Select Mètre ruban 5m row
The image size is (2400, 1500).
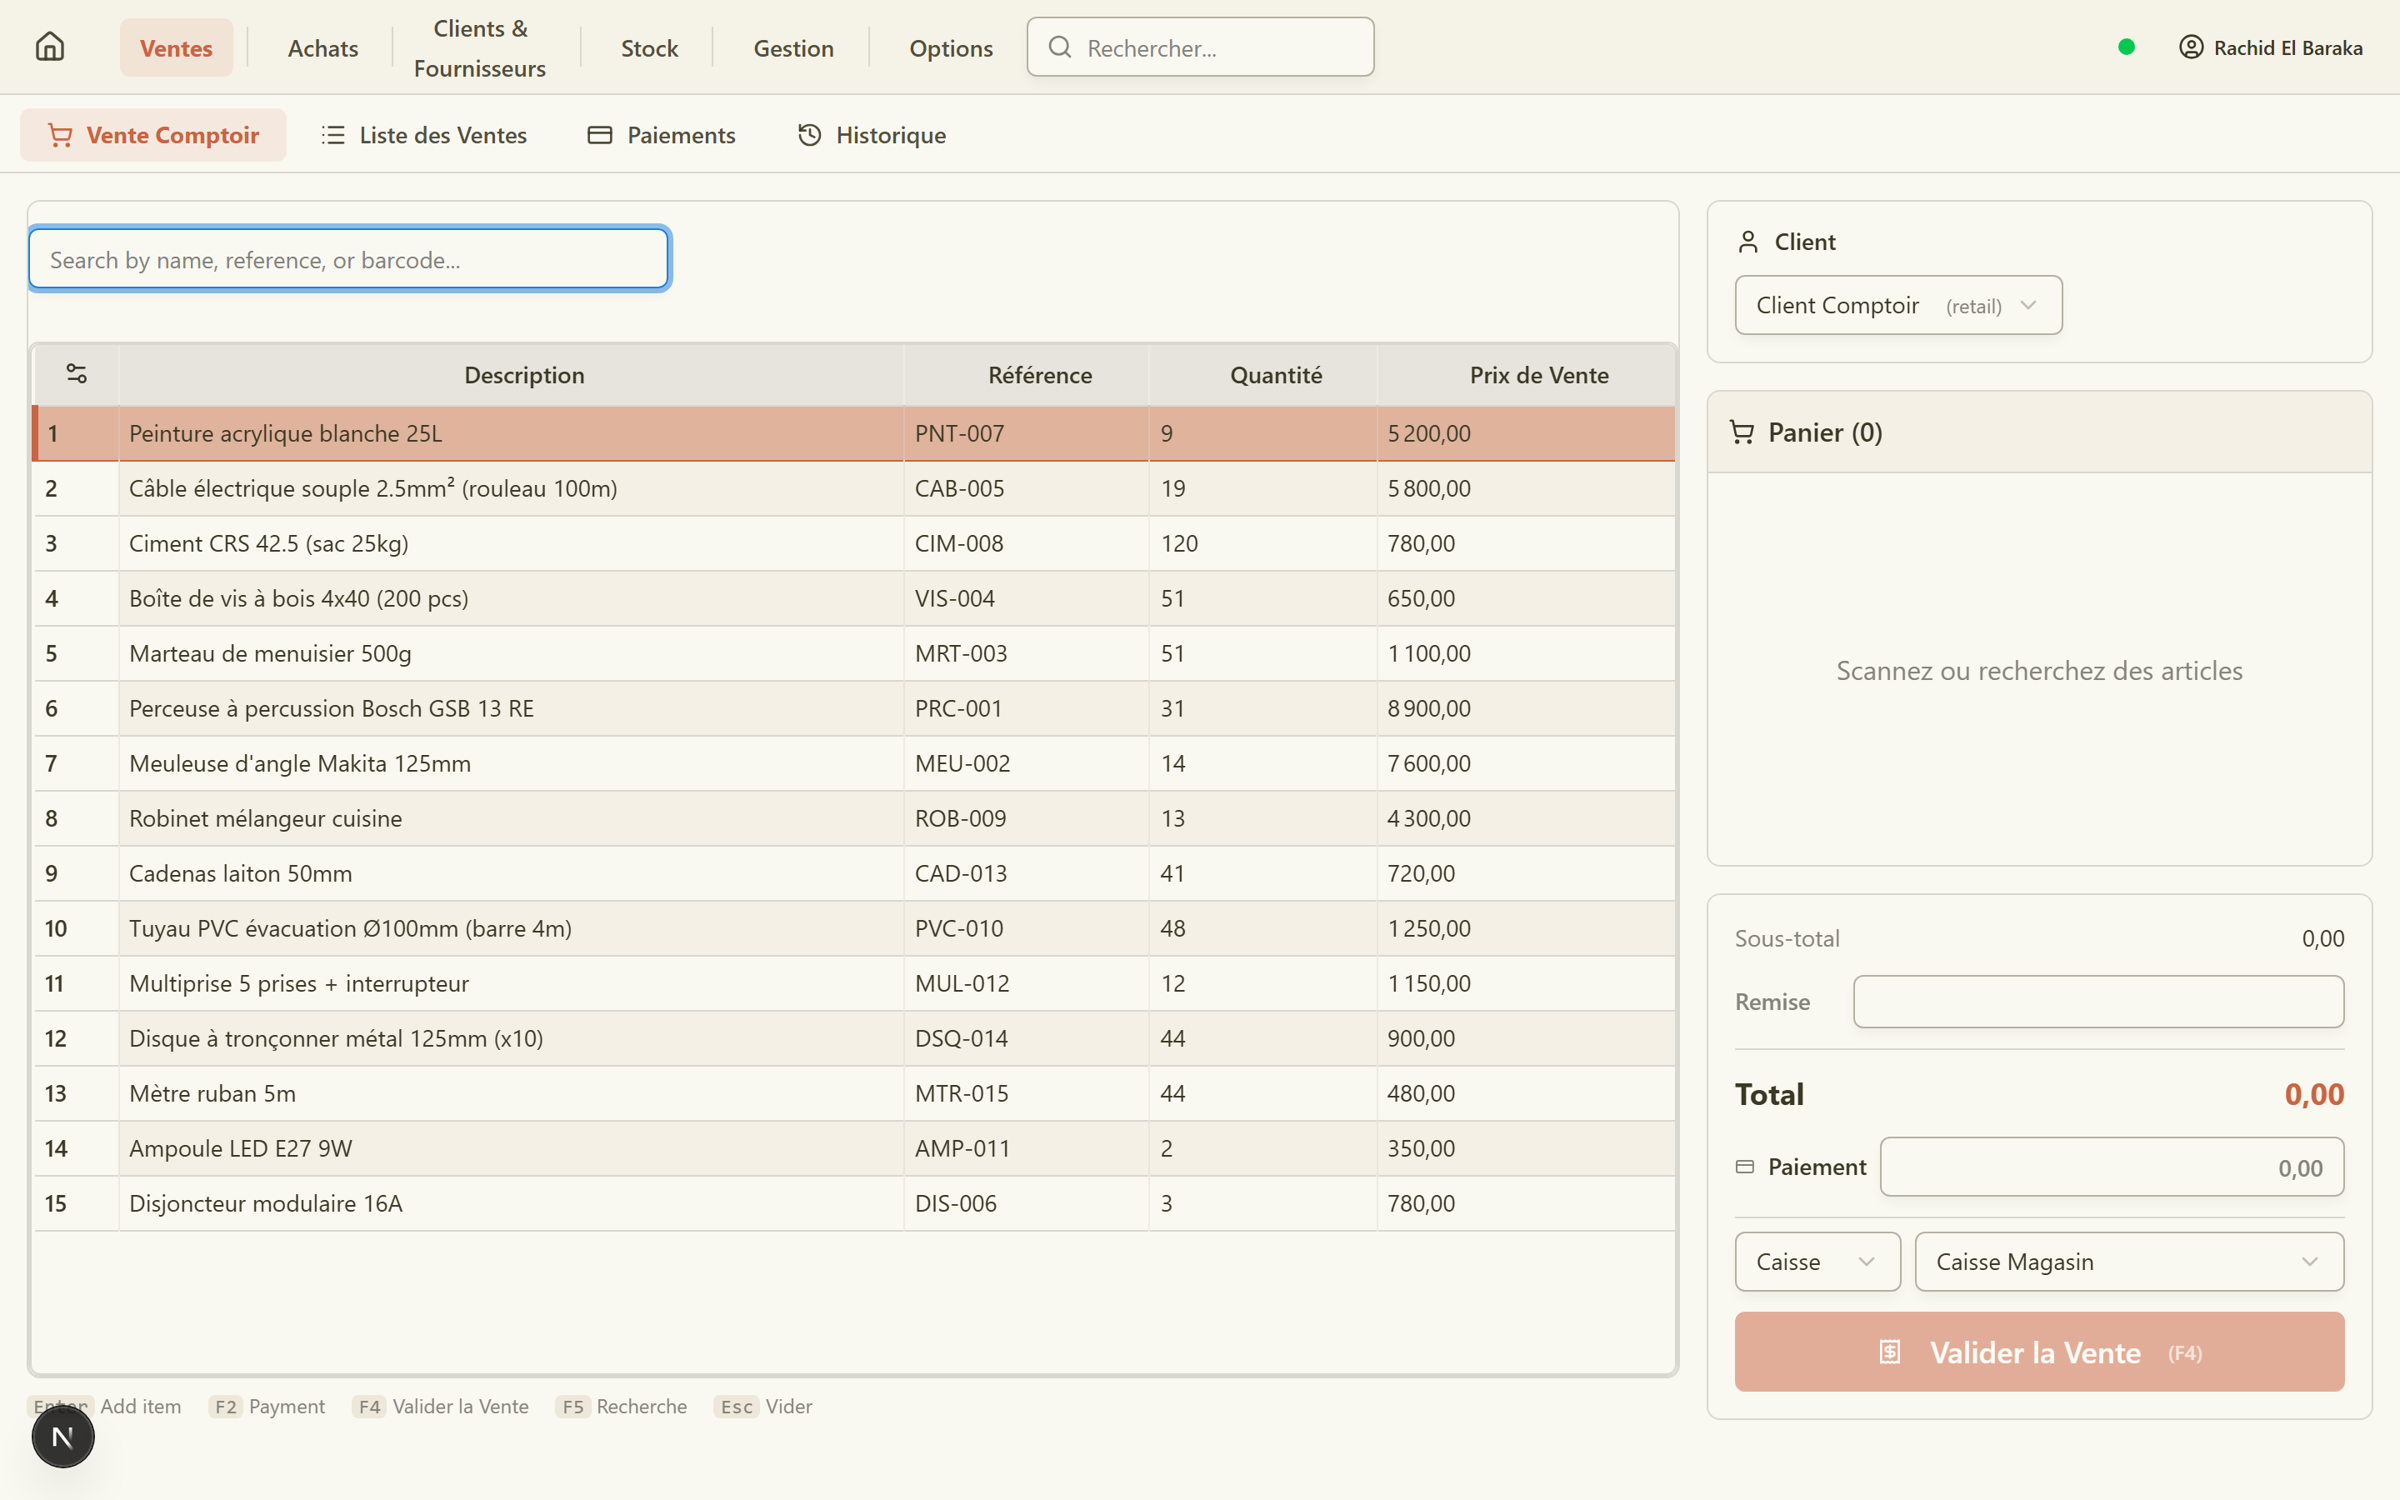pyautogui.click(x=854, y=1093)
